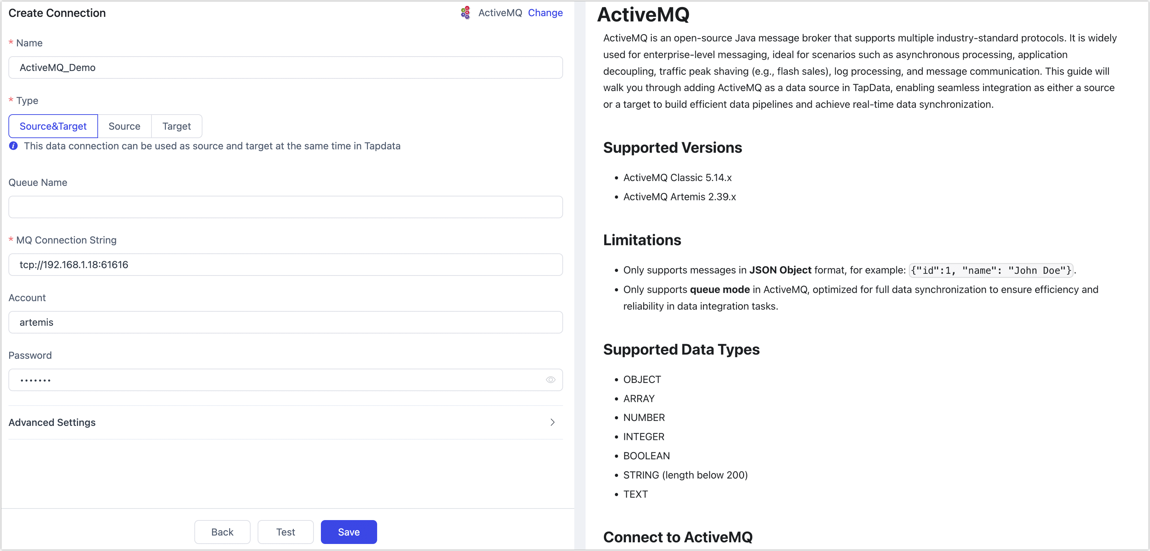
Task: Save the ActiveMQ connection
Action: 349,532
